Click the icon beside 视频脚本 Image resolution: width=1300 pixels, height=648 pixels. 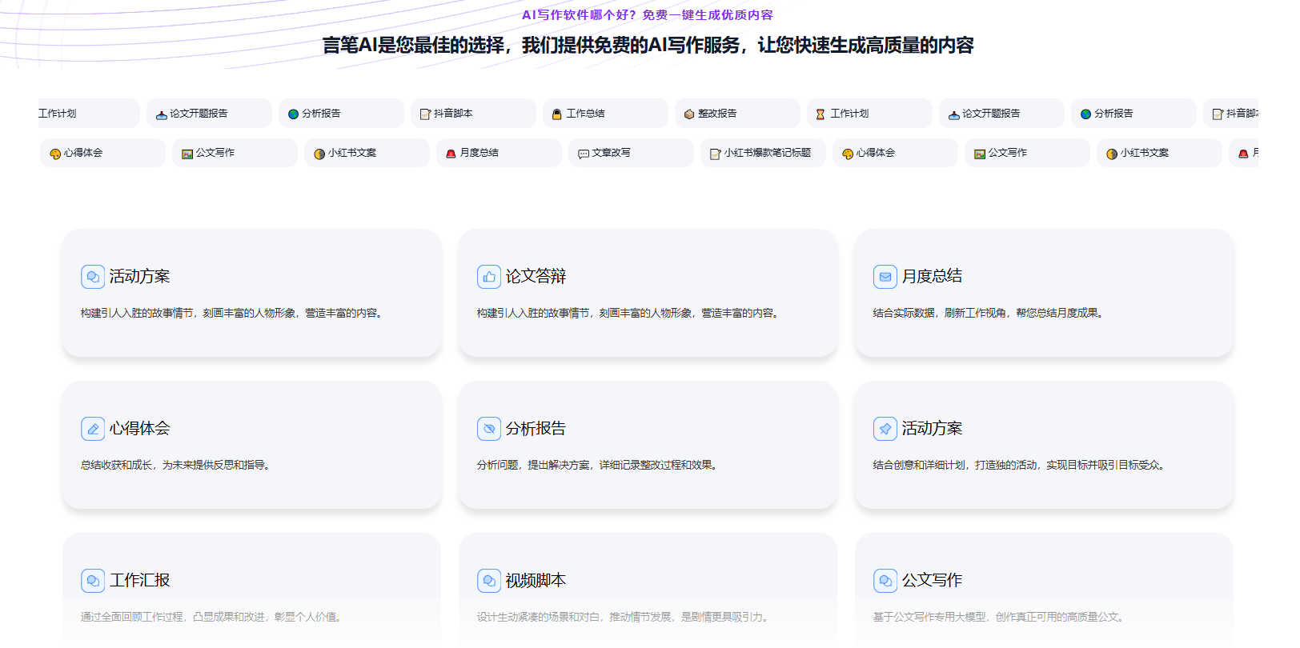point(489,581)
